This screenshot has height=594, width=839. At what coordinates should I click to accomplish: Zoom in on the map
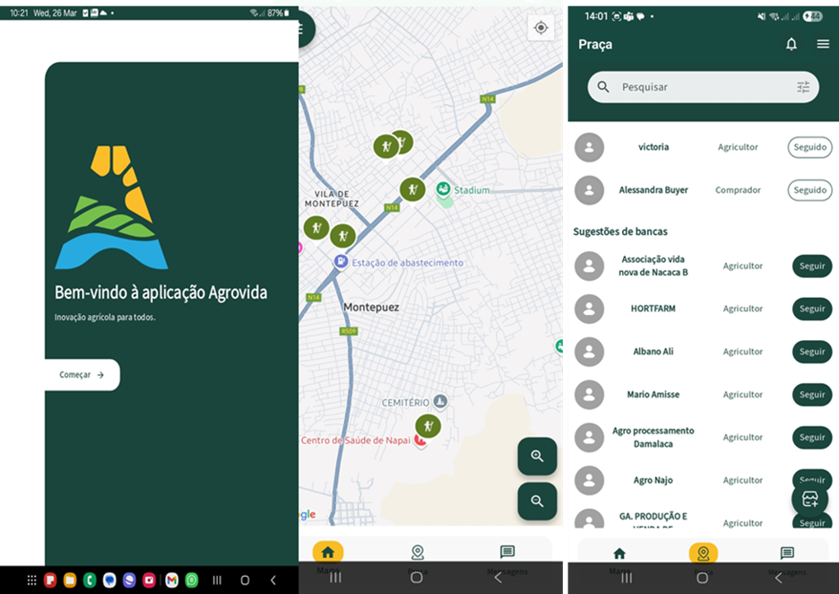pos(537,457)
